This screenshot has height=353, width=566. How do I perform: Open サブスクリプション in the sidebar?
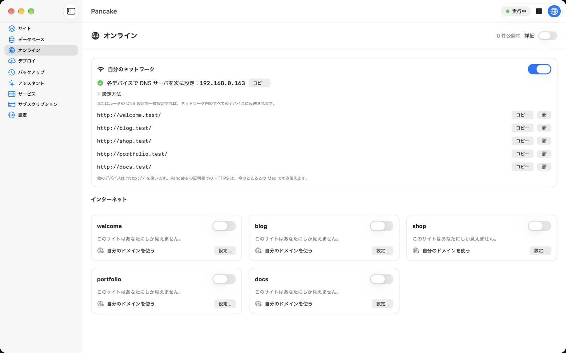tap(41, 104)
